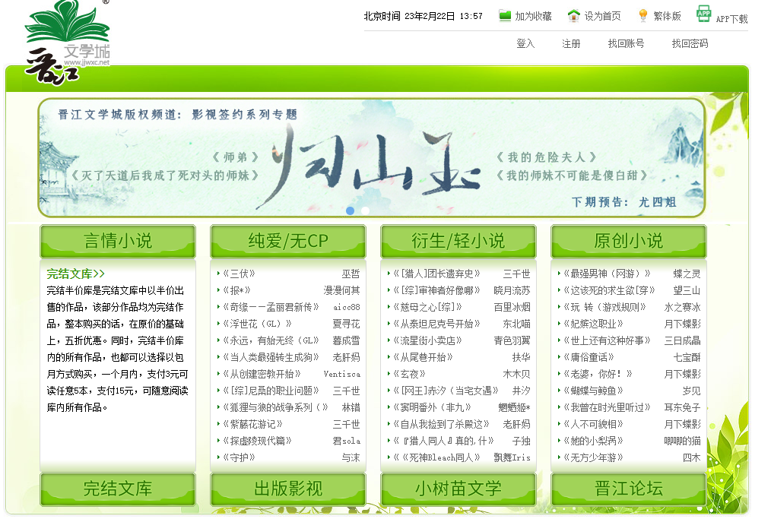Viewport: 771px width, 519px height.
Task: Open novel 《守护》
Action: tap(239, 457)
